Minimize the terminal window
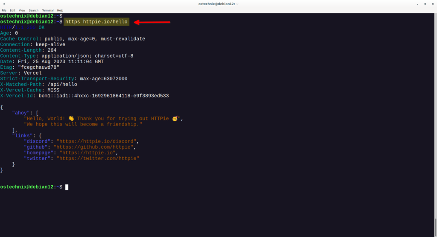This screenshot has width=437, height=237. (x=417, y=4)
